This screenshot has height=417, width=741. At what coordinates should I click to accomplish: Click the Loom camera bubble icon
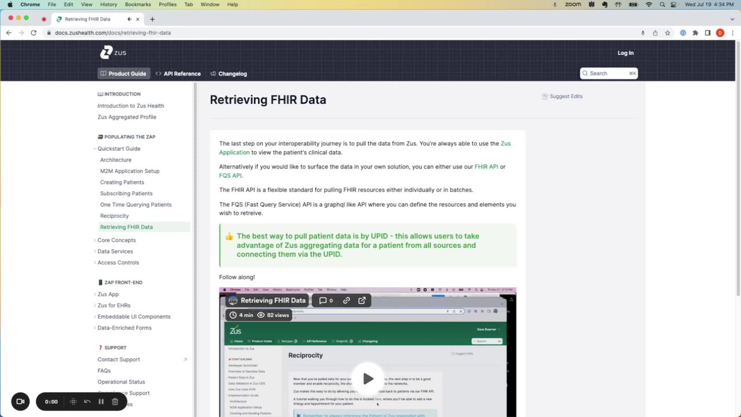pyautogui.click(x=20, y=401)
